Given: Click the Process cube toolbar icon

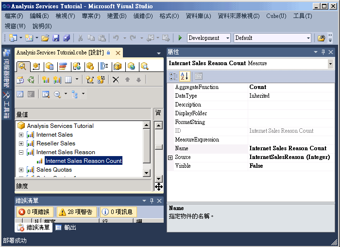Looking at the screenshot, I should click(20, 80).
